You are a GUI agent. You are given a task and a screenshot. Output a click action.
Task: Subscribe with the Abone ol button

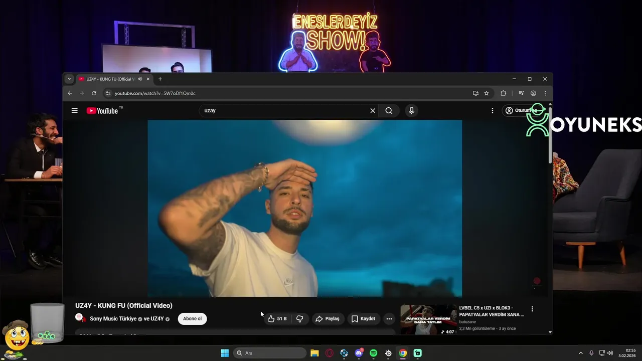click(x=192, y=319)
